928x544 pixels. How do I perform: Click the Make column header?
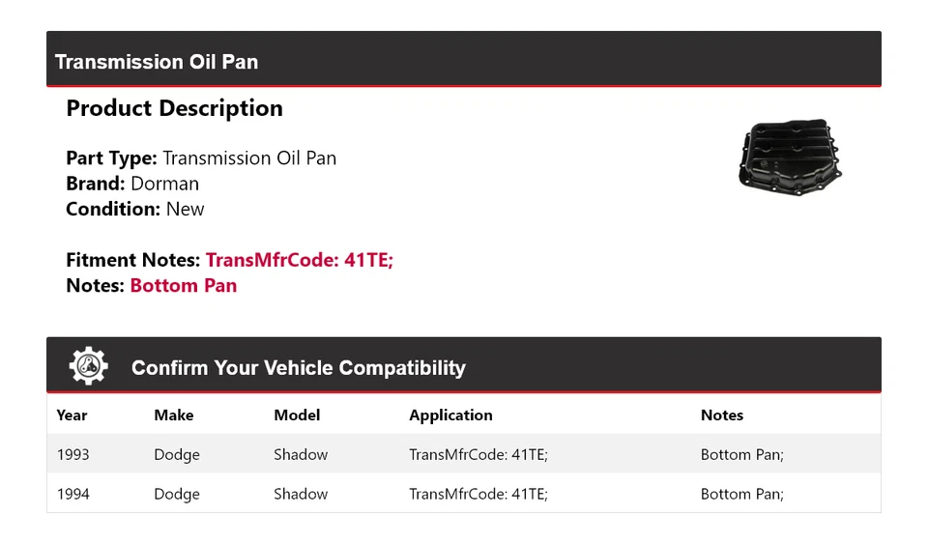click(174, 415)
